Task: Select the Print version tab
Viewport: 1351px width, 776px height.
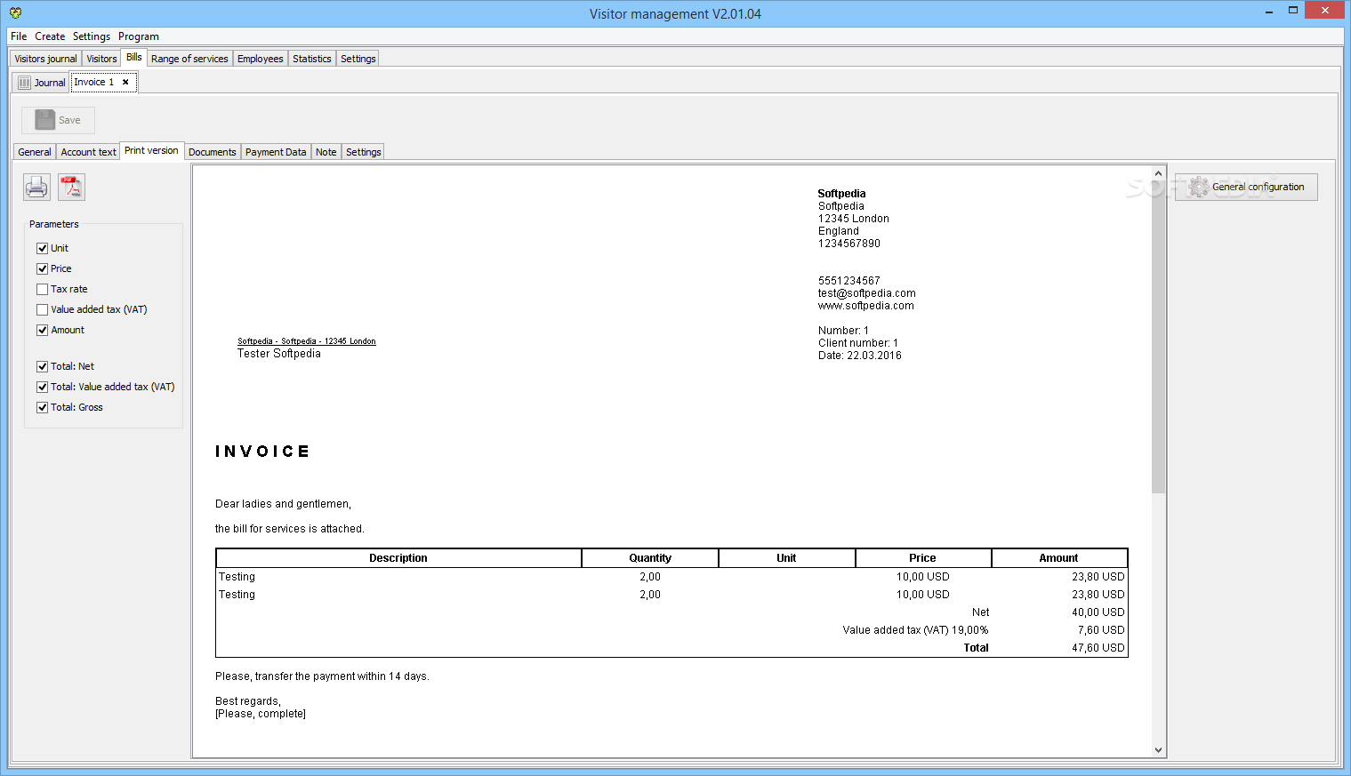Action: (151, 150)
